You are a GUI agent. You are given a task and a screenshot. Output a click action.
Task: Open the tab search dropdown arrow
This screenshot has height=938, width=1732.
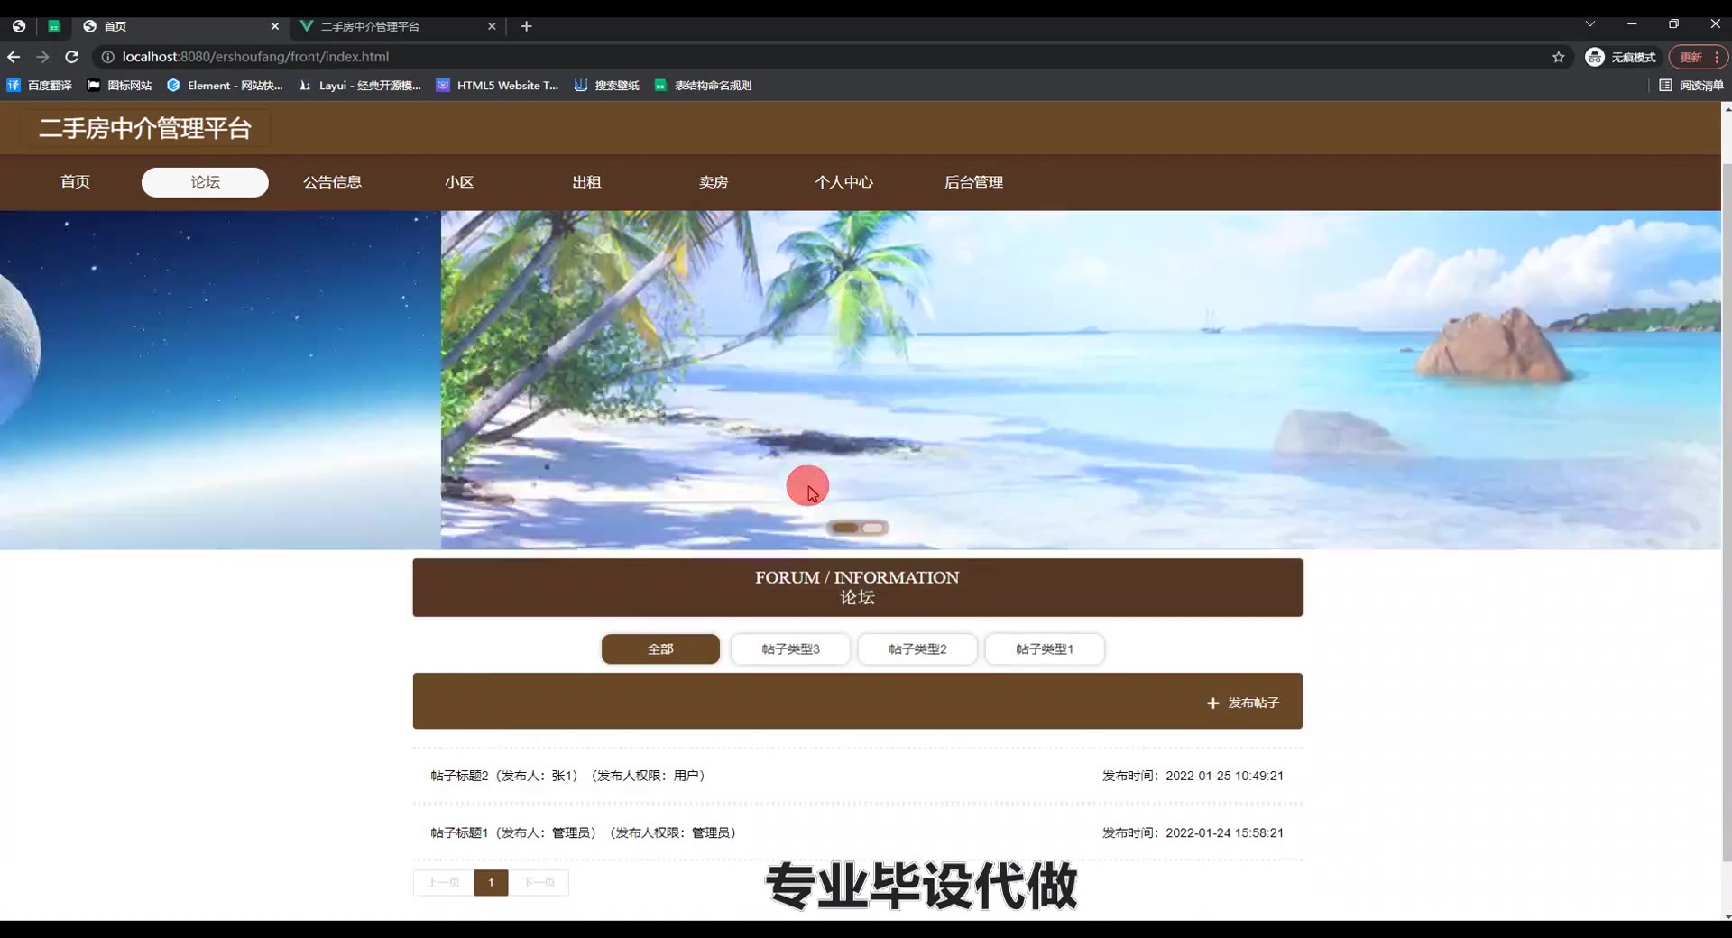point(1590,24)
